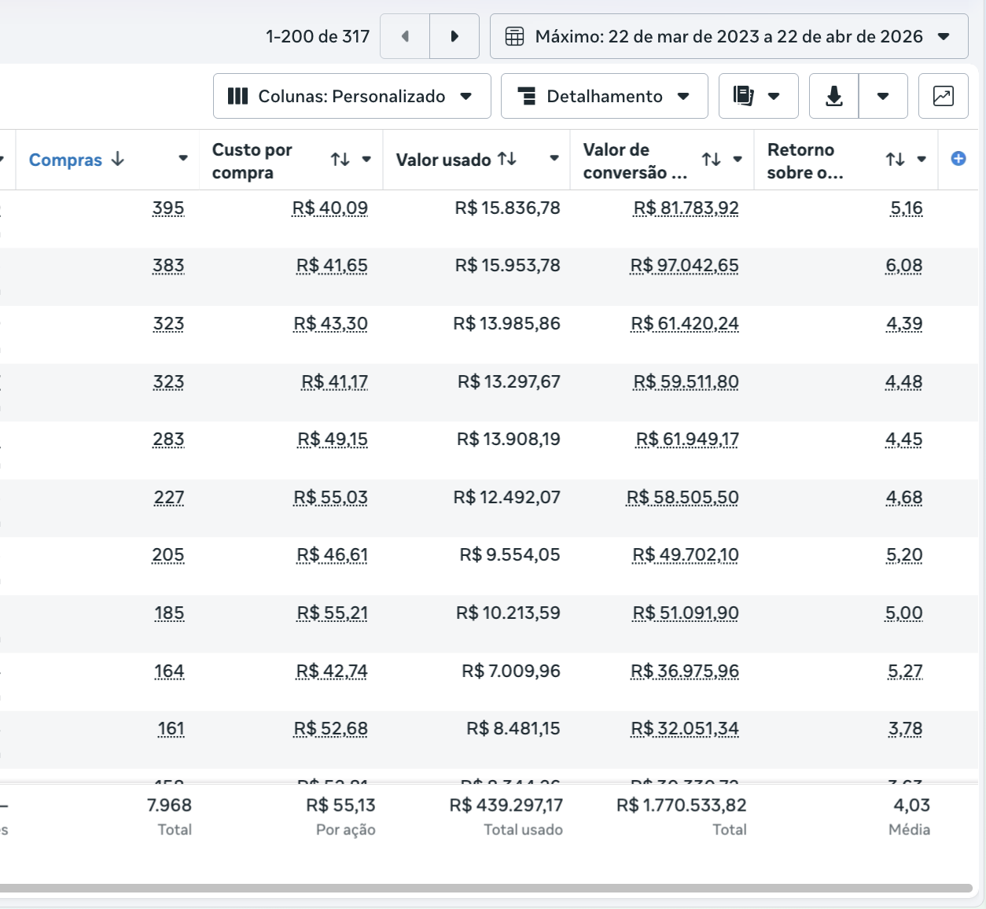Open the date range picker
The image size is (986, 909).
point(728,36)
